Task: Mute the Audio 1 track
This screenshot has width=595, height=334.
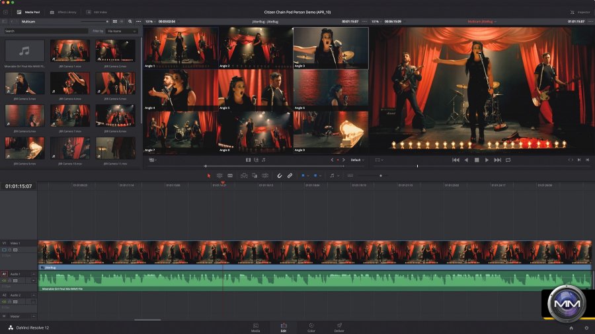Action: pos(4,281)
